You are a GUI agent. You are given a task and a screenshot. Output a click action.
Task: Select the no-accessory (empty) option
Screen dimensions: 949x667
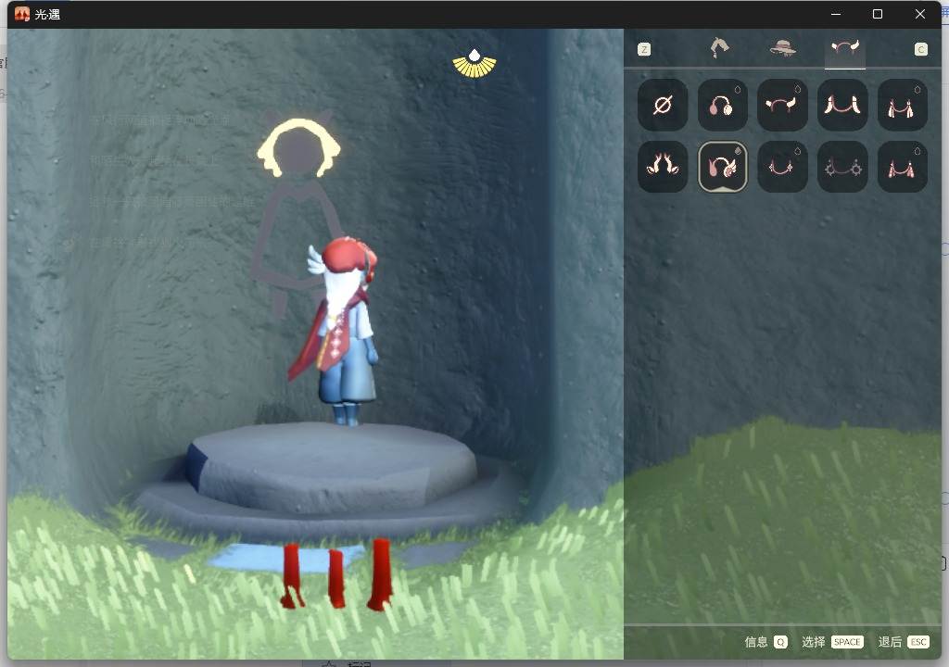tap(662, 106)
